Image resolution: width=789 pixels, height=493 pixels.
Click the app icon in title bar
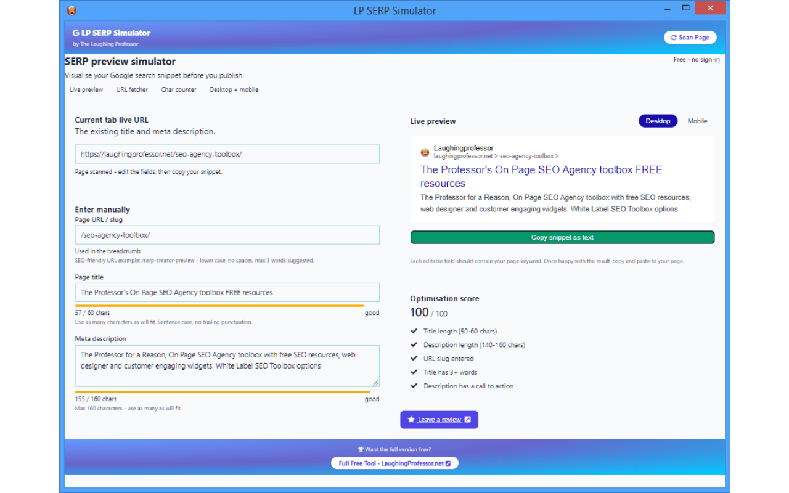[72, 10]
